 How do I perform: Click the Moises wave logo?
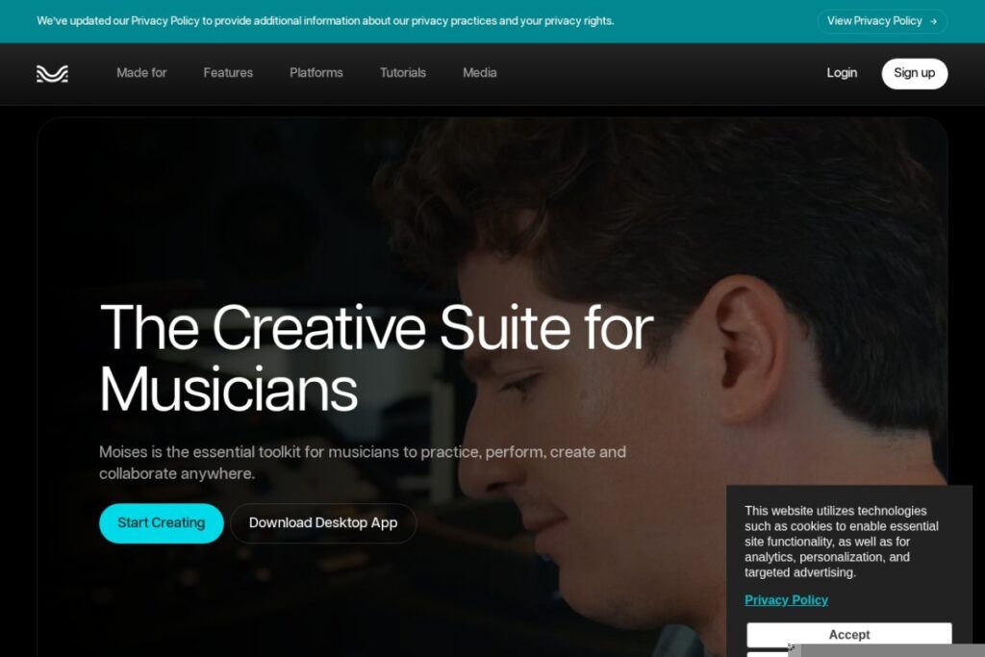[x=52, y=73]
